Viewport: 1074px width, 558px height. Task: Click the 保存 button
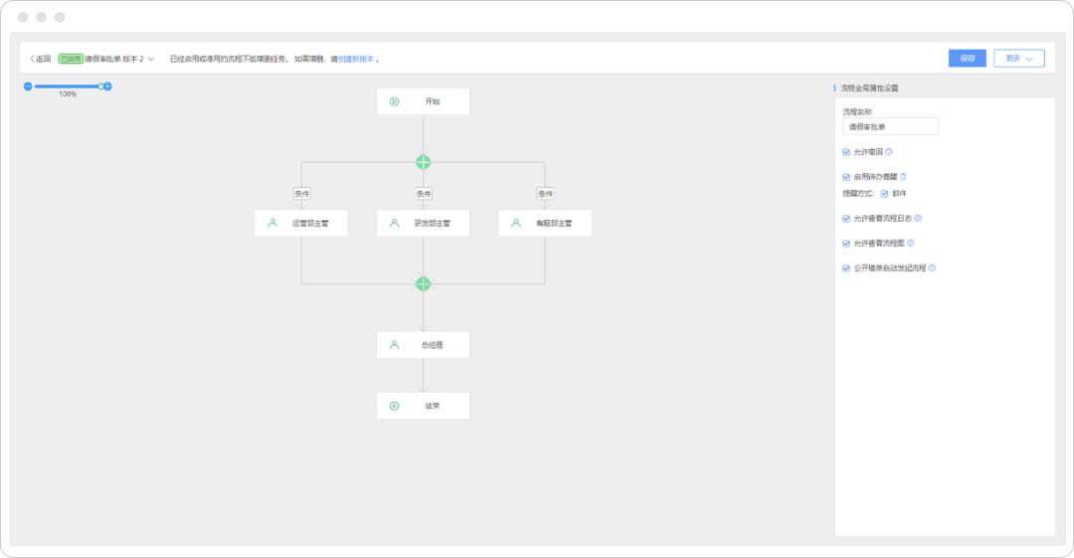[968, 59]
